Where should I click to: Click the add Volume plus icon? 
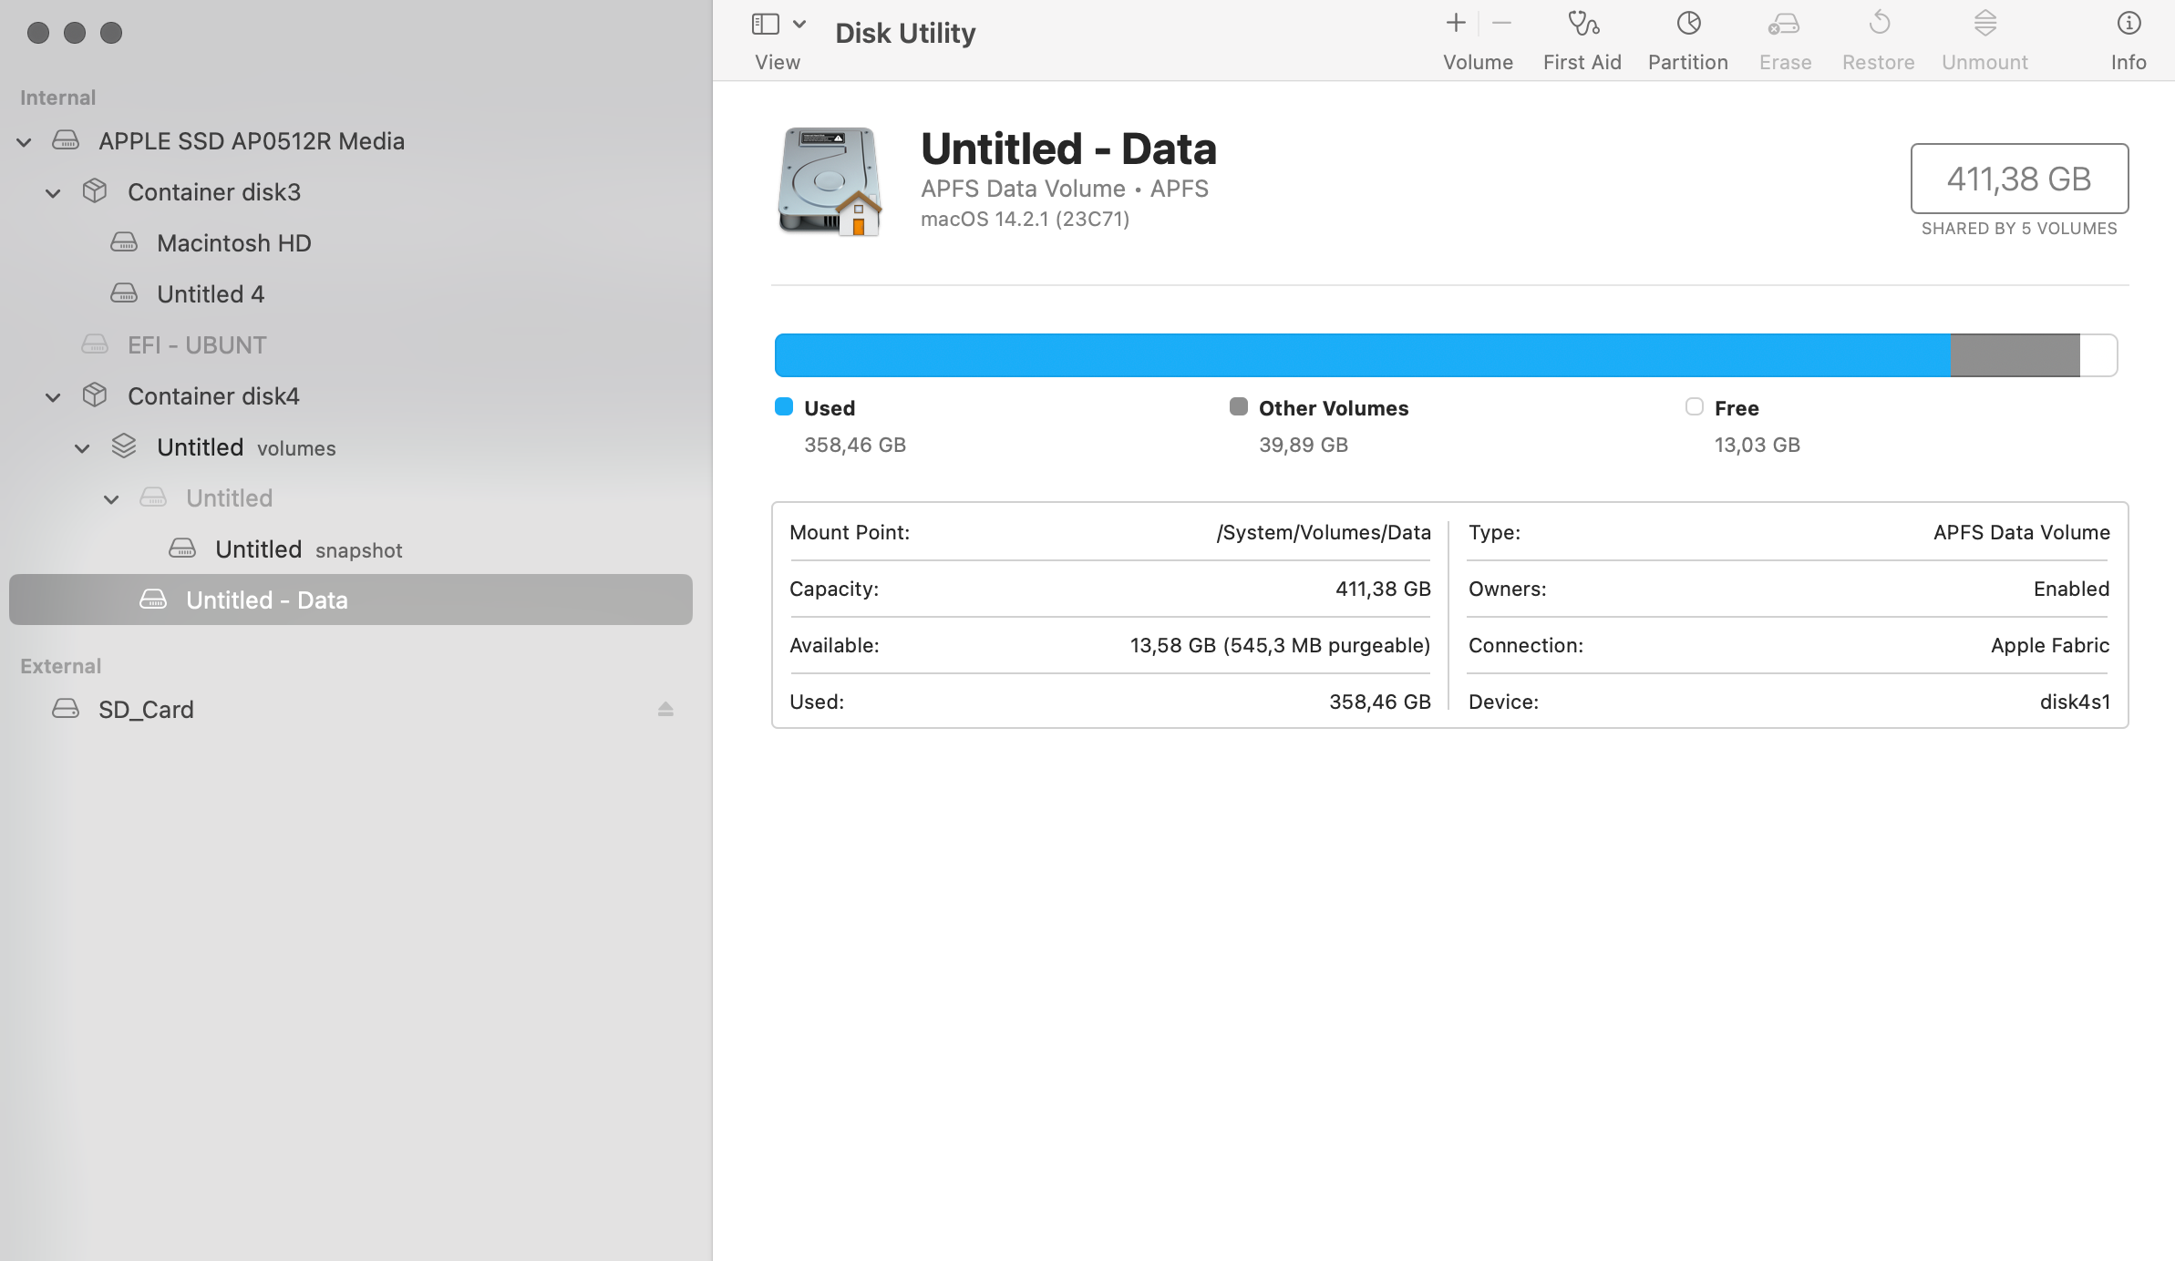coord(1456,25)
